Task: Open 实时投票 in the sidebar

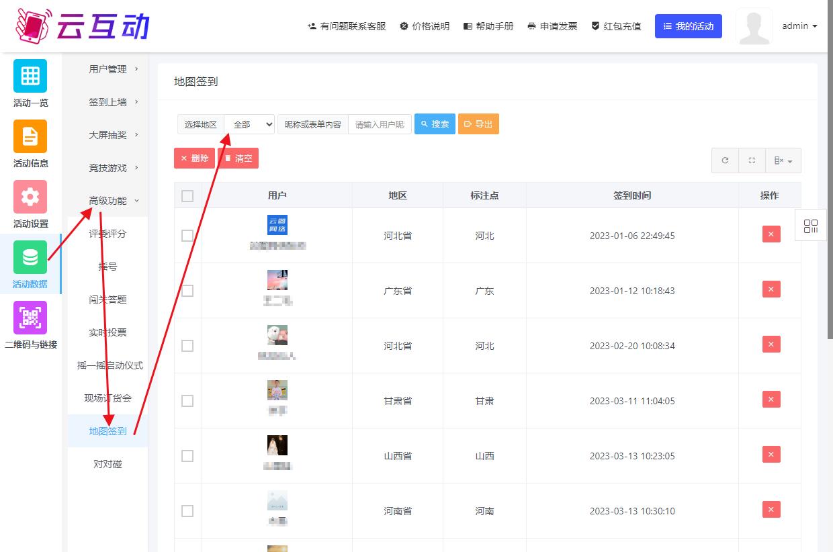Action: (x=107, y=332)
